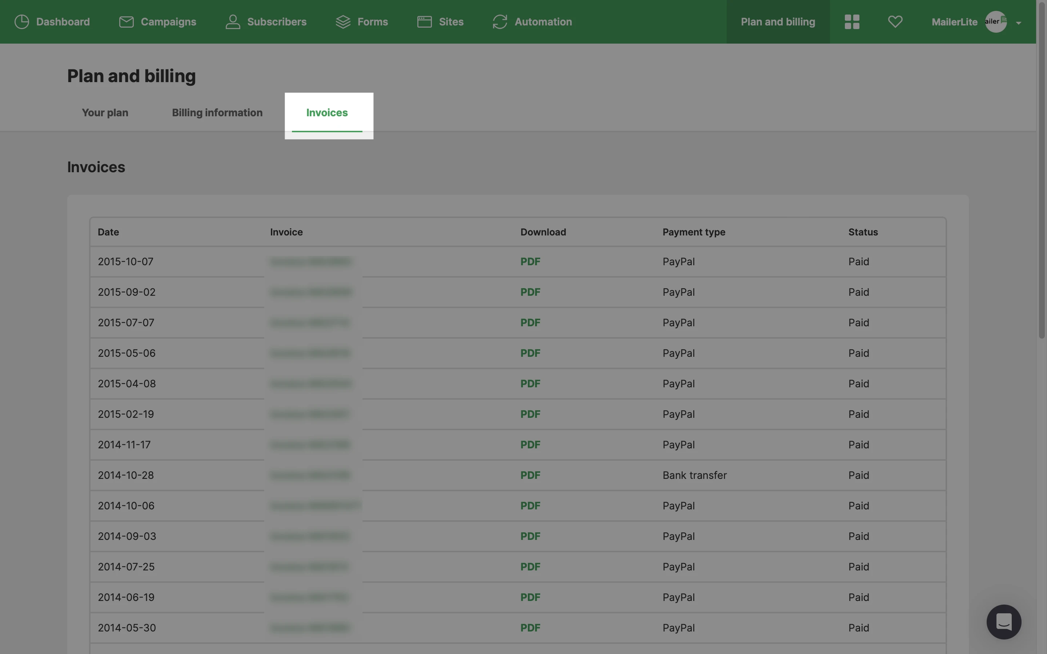Click the Campaigns envelope icon

127,22
